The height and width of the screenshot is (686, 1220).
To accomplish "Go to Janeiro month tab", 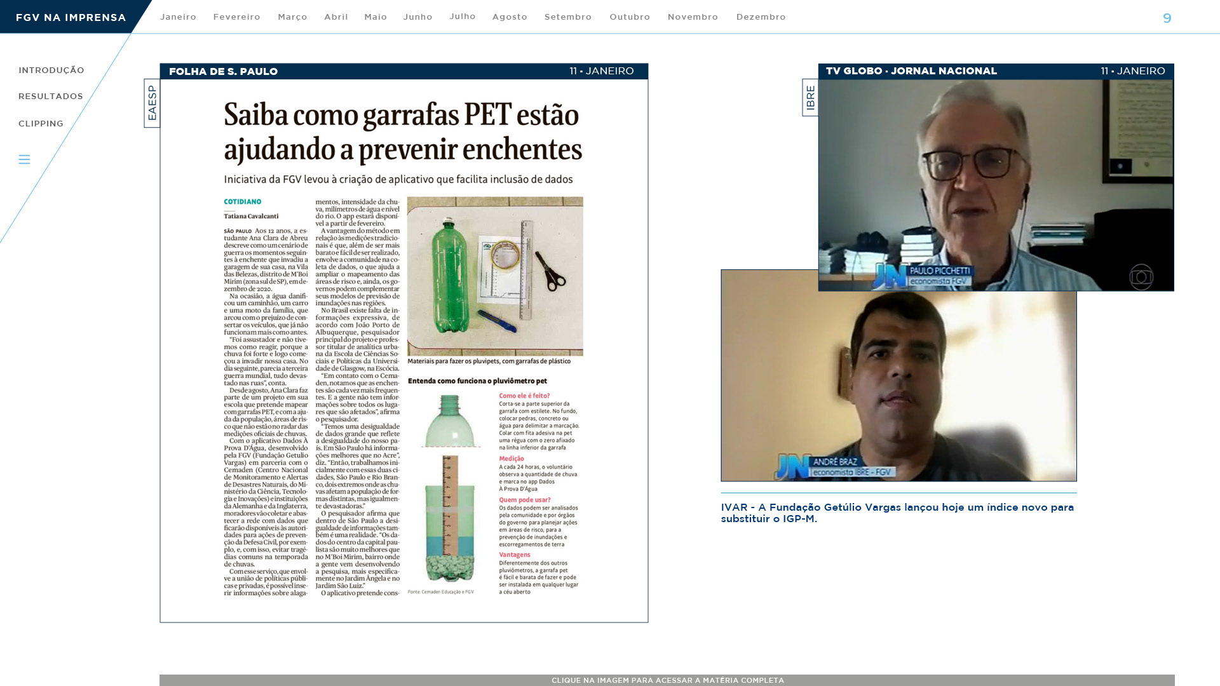I will (x=178, y=17).
